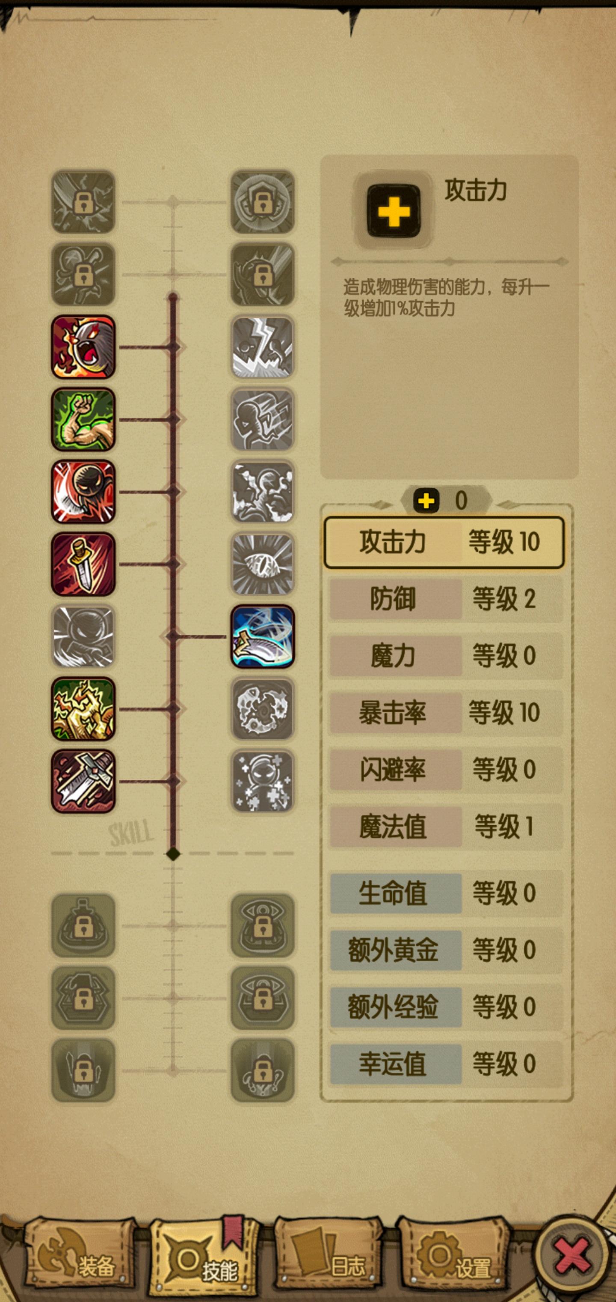
Task: Select the 暴击率 attribute row
Action: pos(446,713)
